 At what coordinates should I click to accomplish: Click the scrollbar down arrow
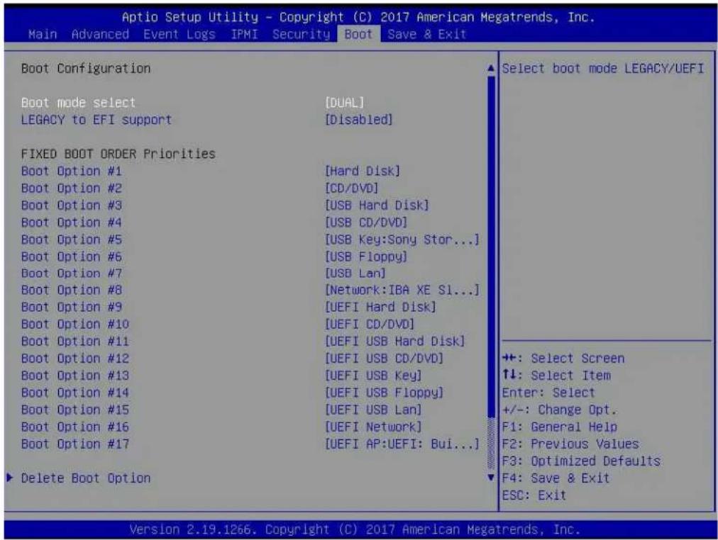coord(491,478)
